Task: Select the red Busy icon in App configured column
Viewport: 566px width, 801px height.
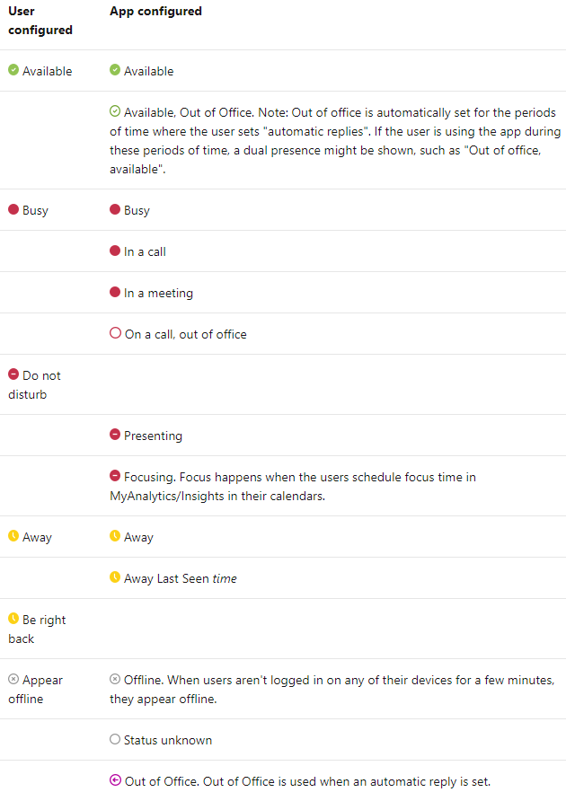Action: (x=115, y=209)
